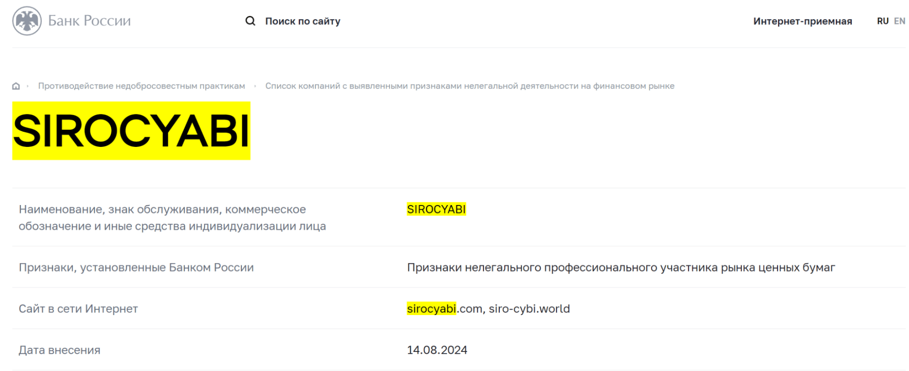The image size is (909, 371).
Task: Open Интернет-приемная link
Action: 803,21
